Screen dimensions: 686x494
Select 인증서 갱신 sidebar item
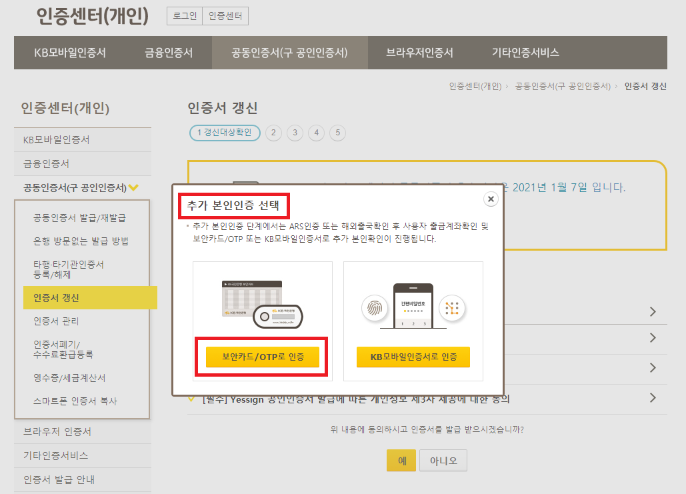click(x=90, y=297)
